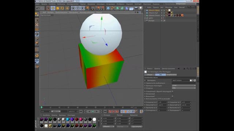Viewport: 234px width, 131px height.
Task: Toggle Z axis lock
Action: click(x=82, y=8)
